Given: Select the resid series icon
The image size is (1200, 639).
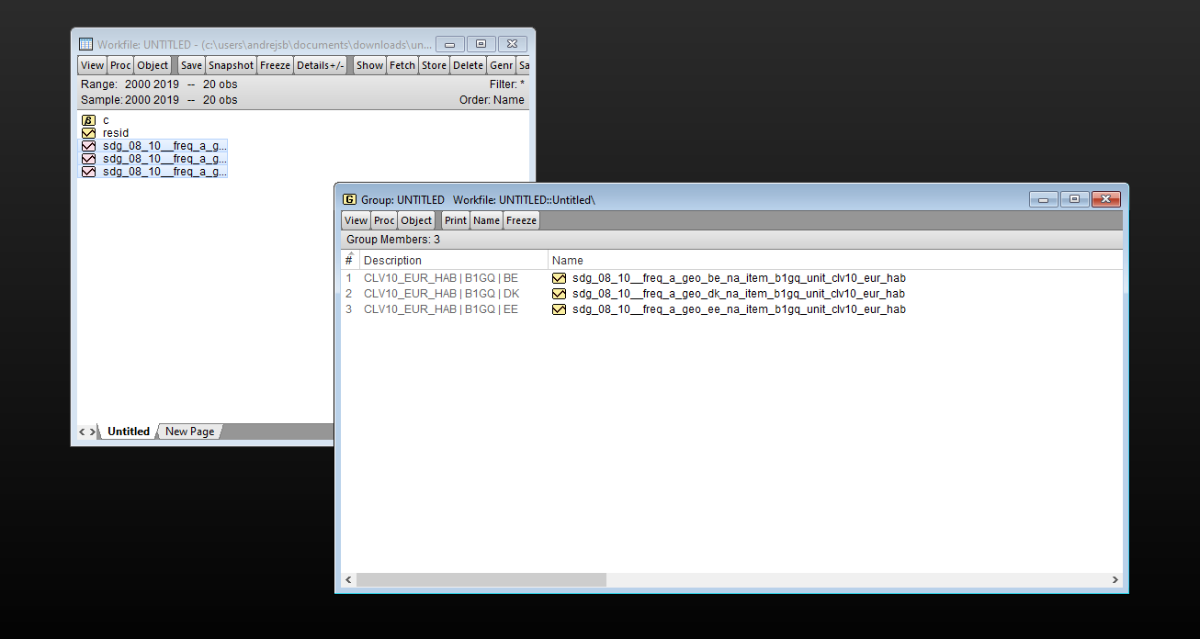Looking at the screenshot, I should point(89,133).
